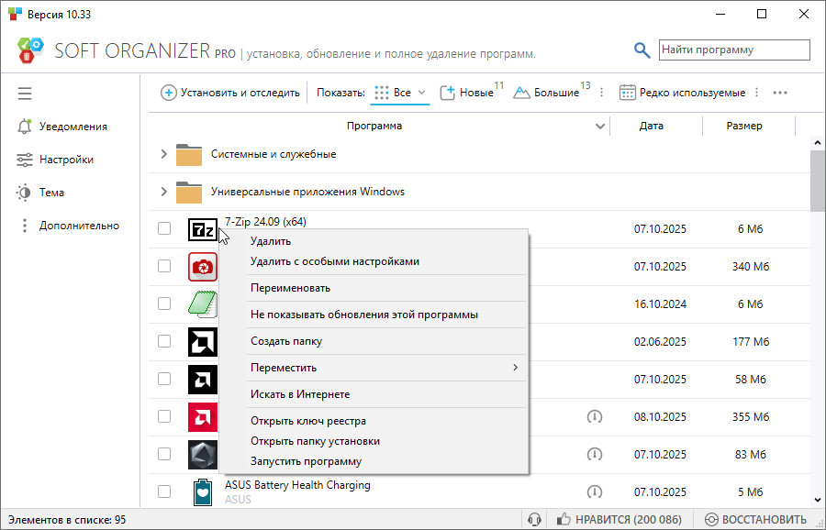Screen dimensions: 826x530
Task: Check the box for ASUS Battery Health Charging
Action: [x=164, y=491]
